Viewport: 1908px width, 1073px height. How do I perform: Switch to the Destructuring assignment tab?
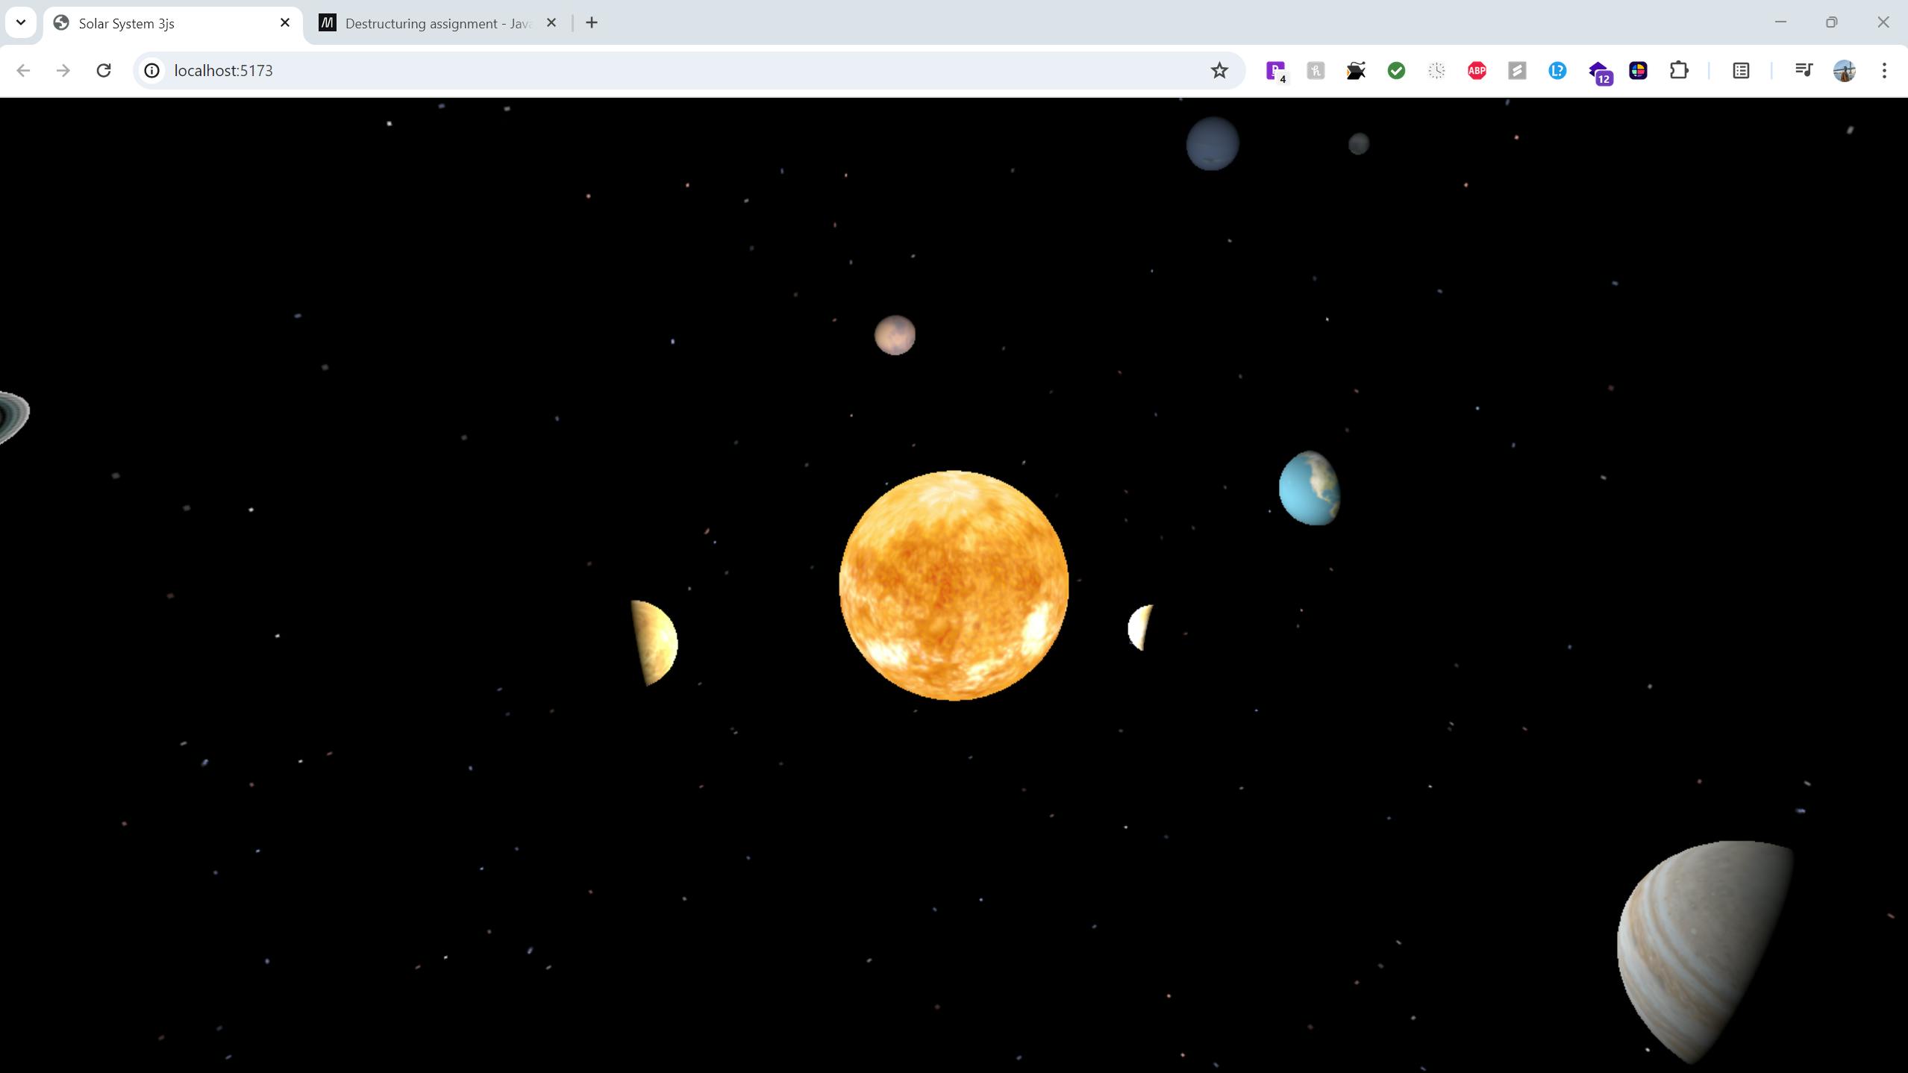coord(437,23)
